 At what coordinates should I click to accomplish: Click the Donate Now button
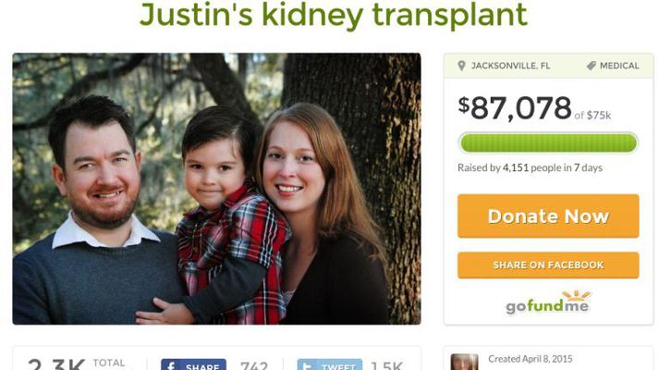tap(548, 216)
